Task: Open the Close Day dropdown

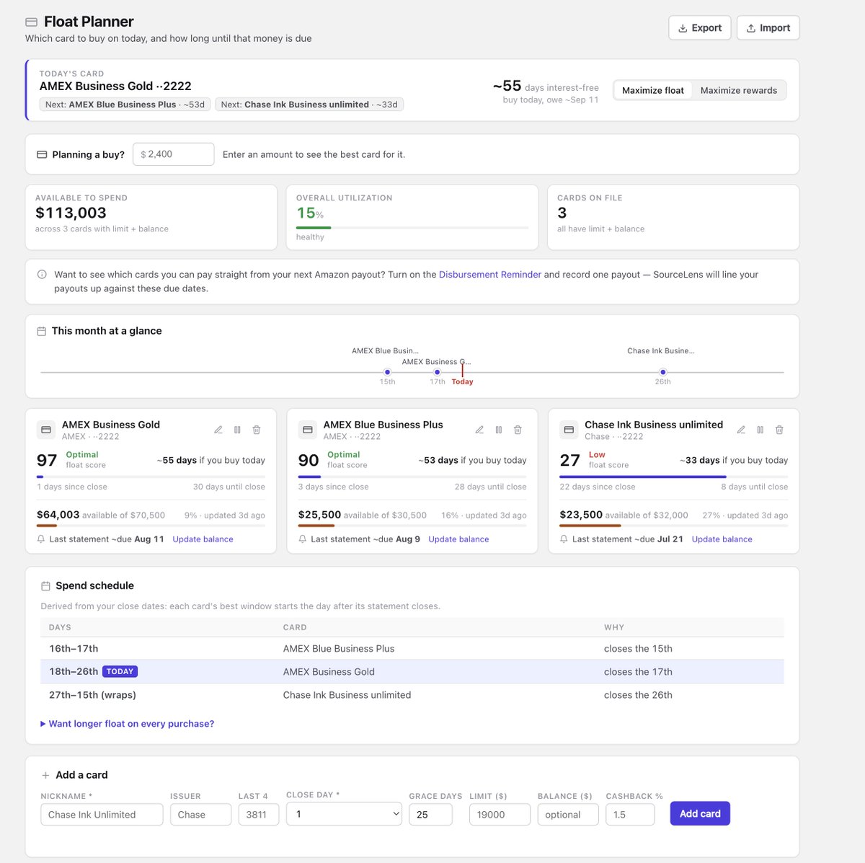Action: 345,814
